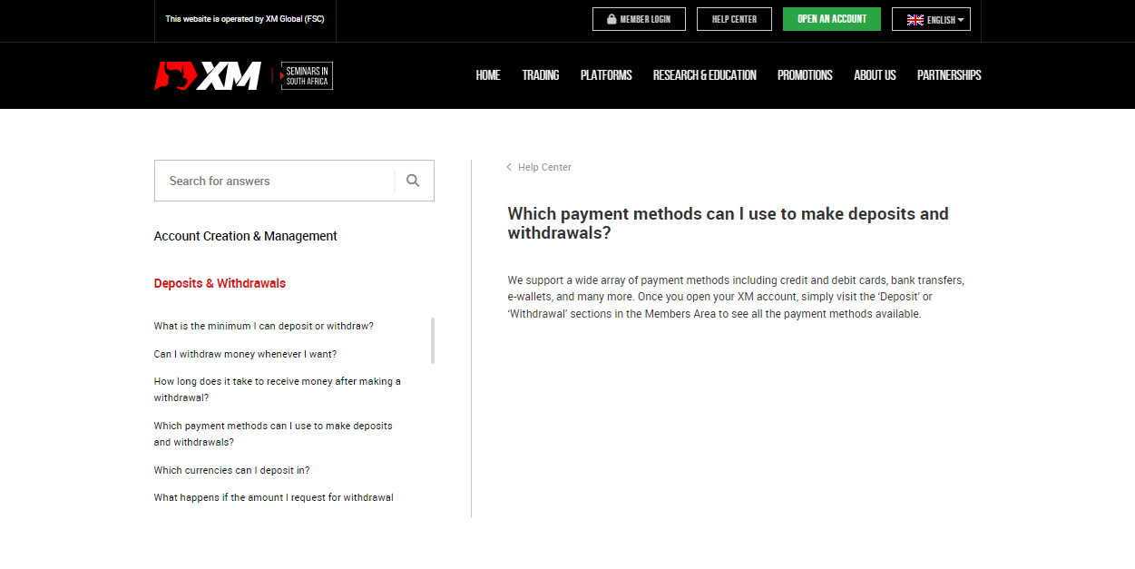This screenshot has width=1135, height=569.
Task: Open the Seminars in South Africa badge
Action: (x=306, y=75)
